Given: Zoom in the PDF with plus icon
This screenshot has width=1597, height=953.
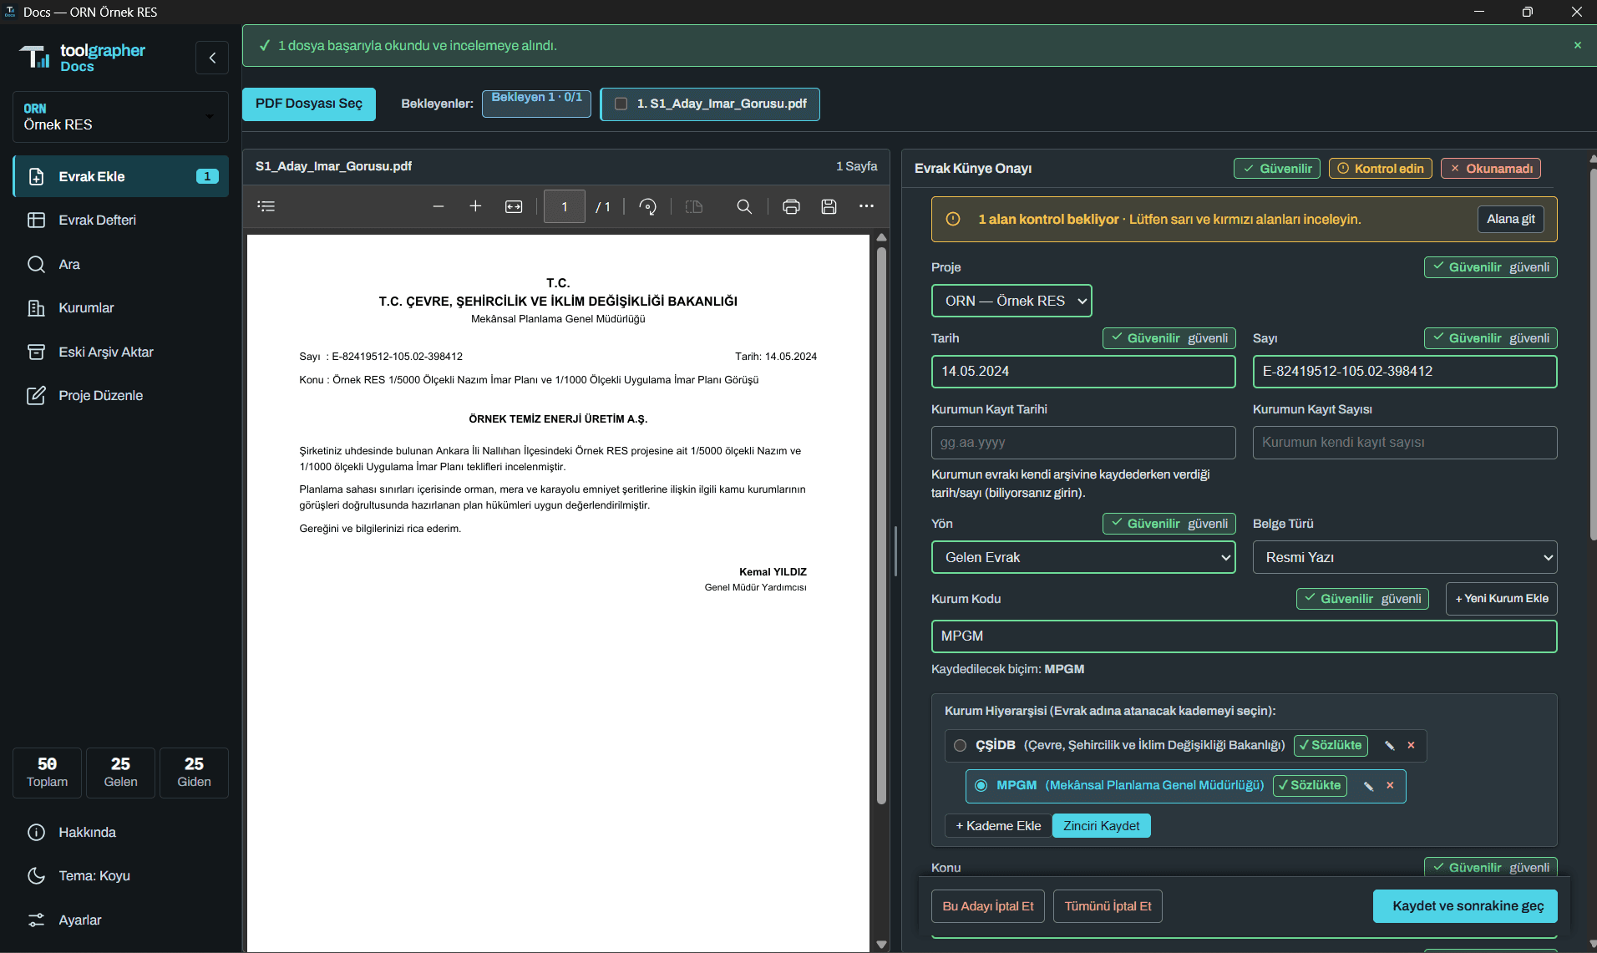Looking at the screenshot, I should point(475,206).
